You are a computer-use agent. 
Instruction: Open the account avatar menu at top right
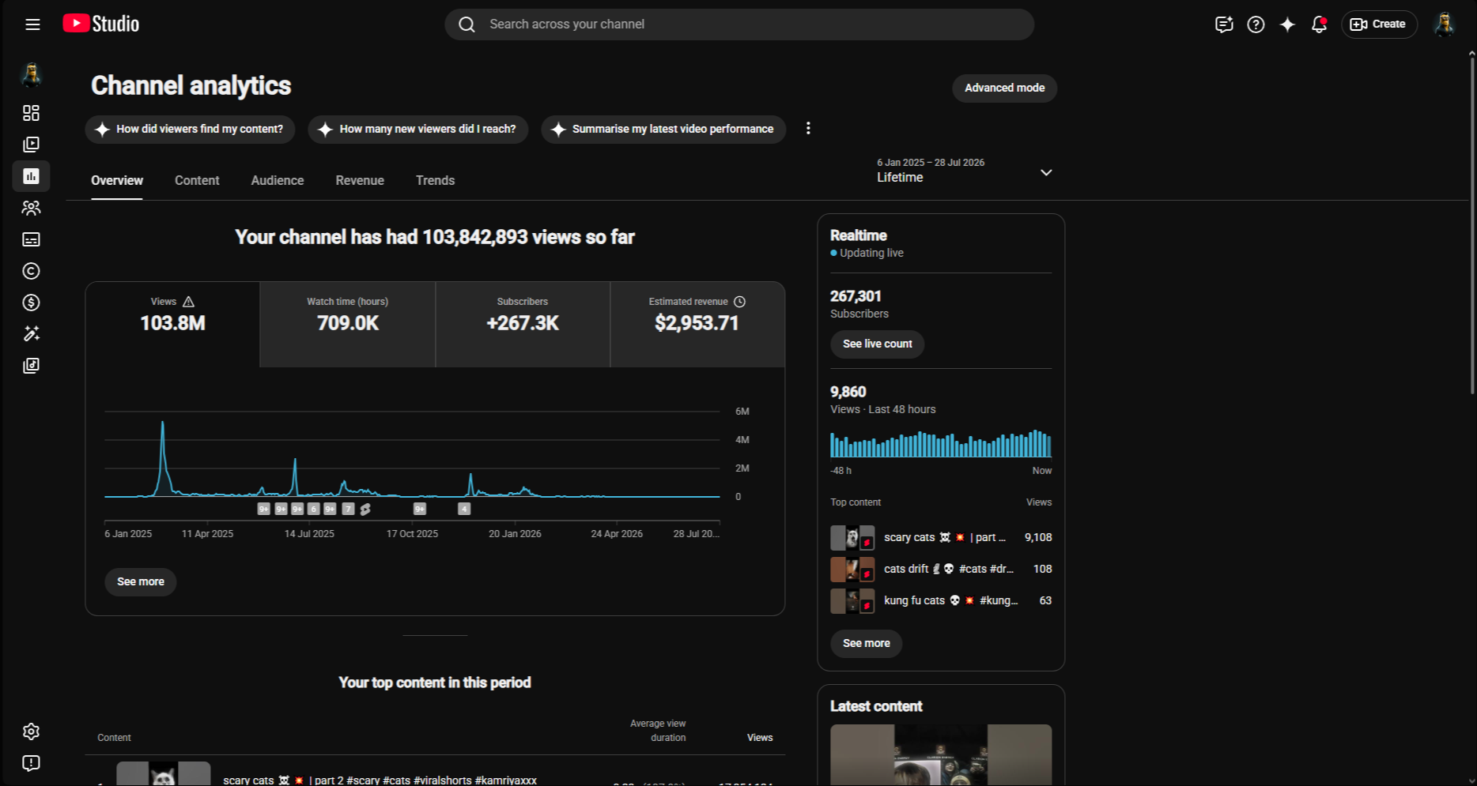pyautogui.click(x=1445, y=24)
